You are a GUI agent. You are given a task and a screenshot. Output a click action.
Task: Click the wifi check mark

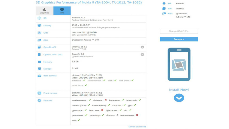pyautogui.click(x=79, y=120)
